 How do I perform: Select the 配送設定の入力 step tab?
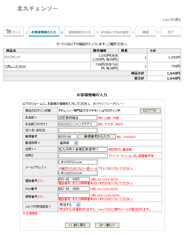(80, 32)
